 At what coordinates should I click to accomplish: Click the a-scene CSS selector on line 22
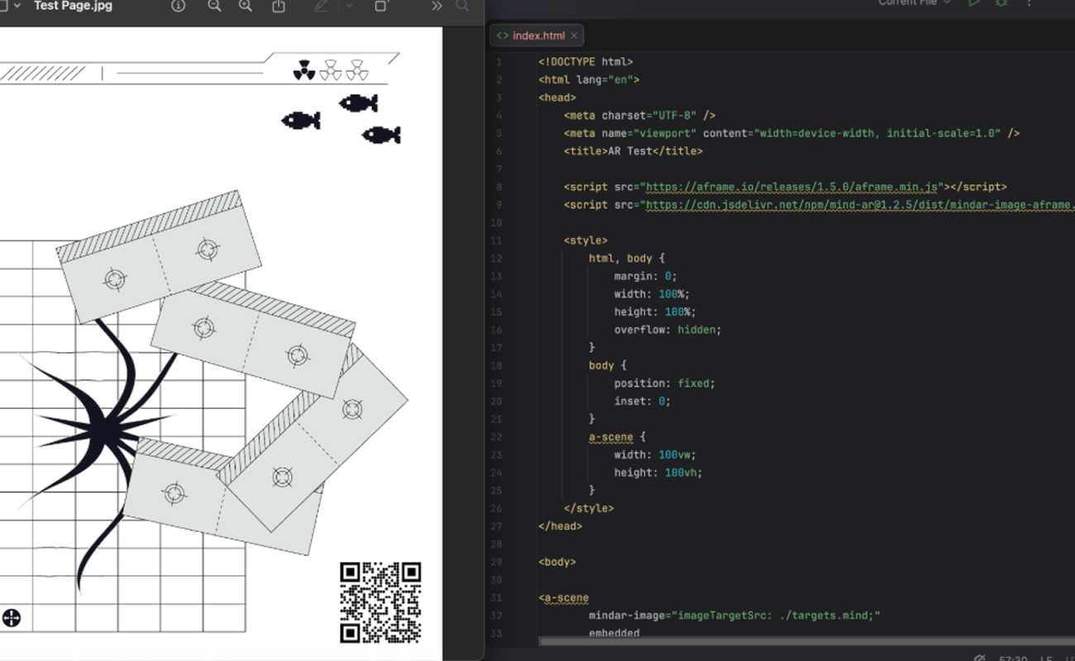[x=611, y=437]
